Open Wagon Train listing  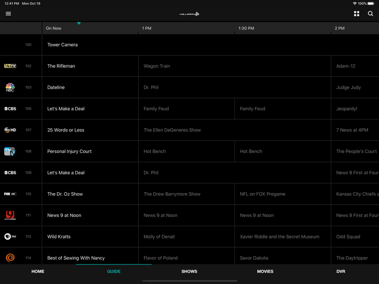pos(234,66)
